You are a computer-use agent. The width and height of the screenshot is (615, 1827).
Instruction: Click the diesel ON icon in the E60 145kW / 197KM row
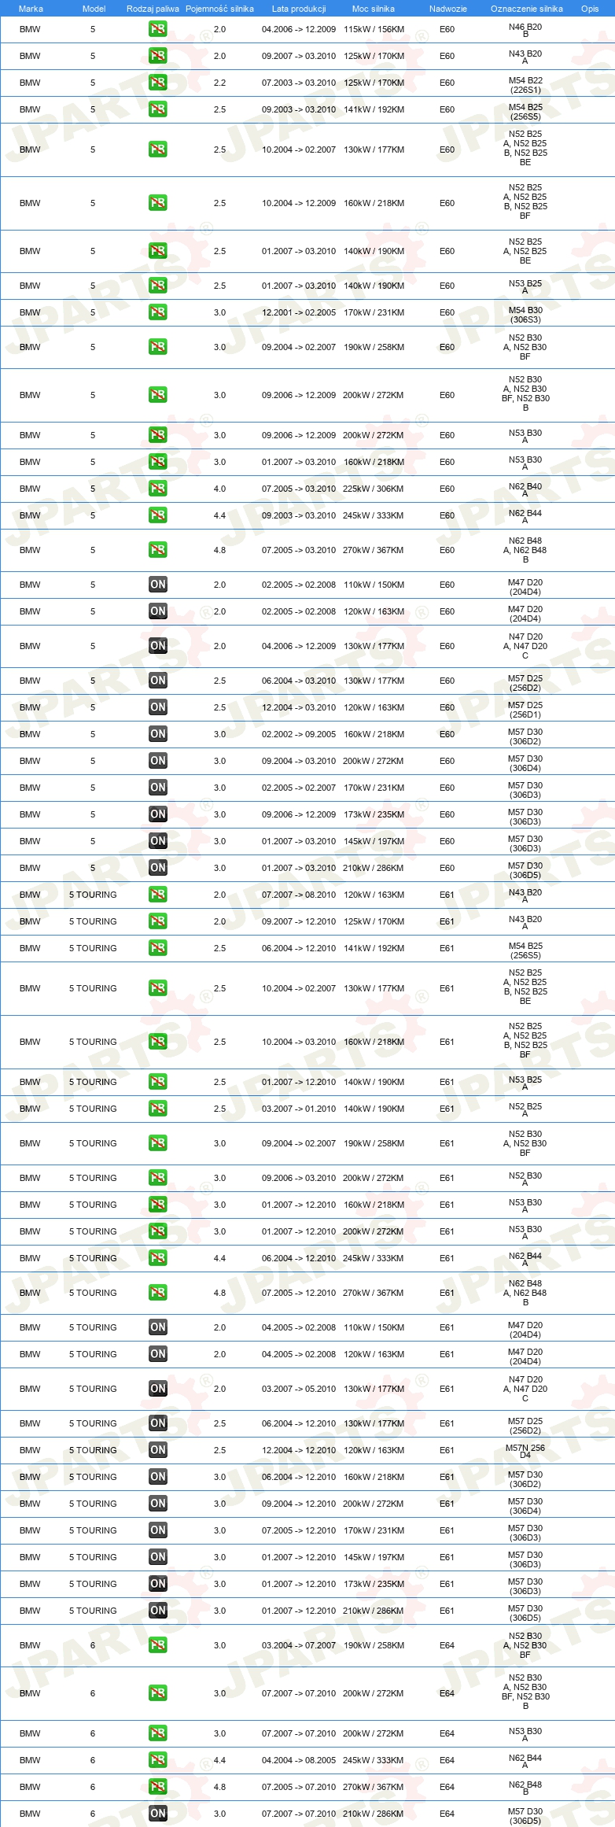(157, 841)
